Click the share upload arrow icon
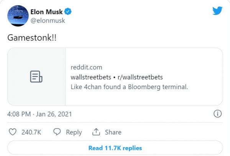The width and height of the screenshot is (230, 156). tap(96, 132)
